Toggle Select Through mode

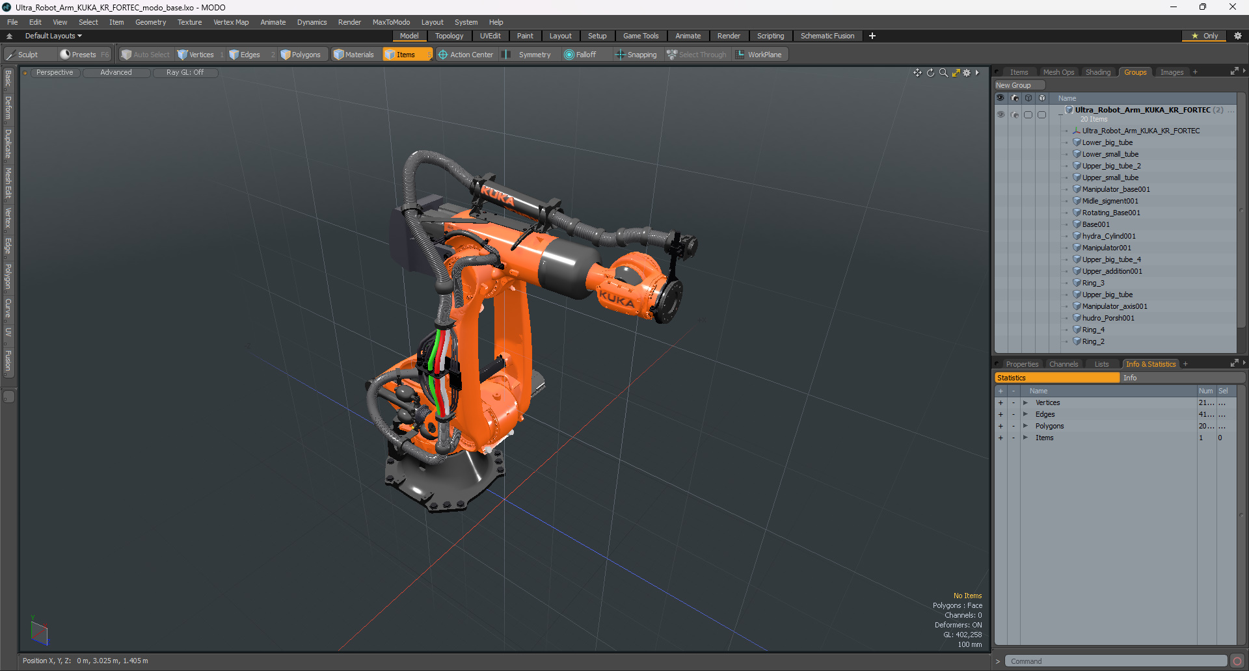click(x=696, y=55)
